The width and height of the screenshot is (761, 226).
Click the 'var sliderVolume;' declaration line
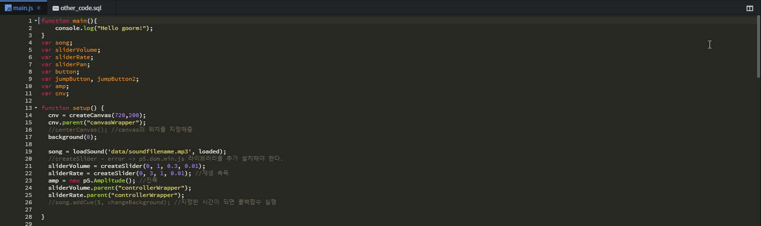71,50
